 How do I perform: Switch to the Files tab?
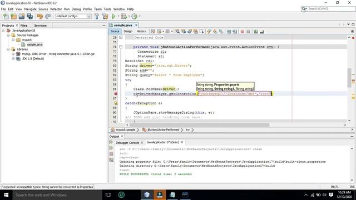[x=24, y=26]
